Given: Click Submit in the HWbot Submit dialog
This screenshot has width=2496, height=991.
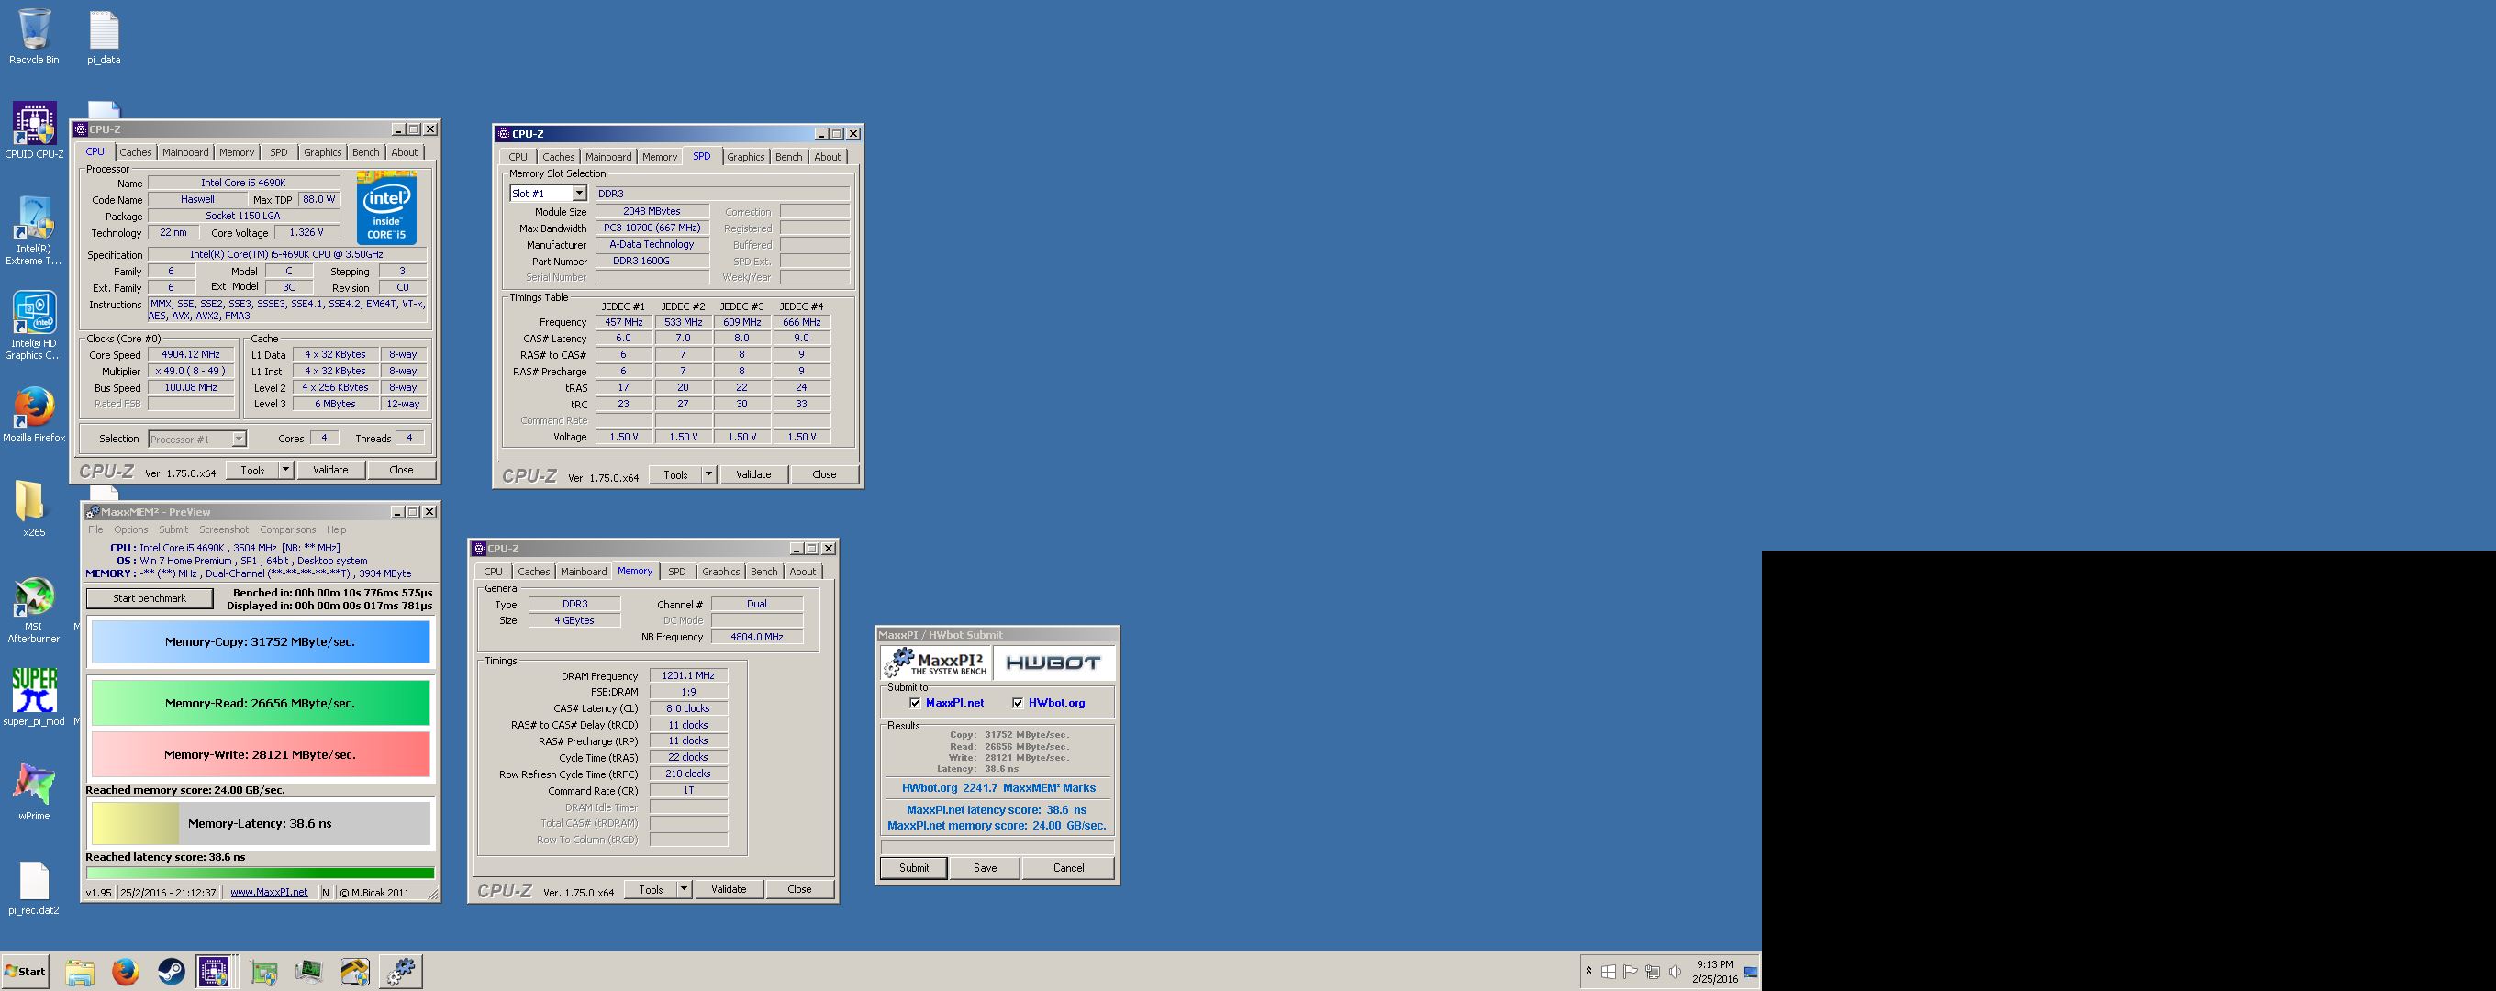Looking at the screenshot, I should click(x=914, y=868).
